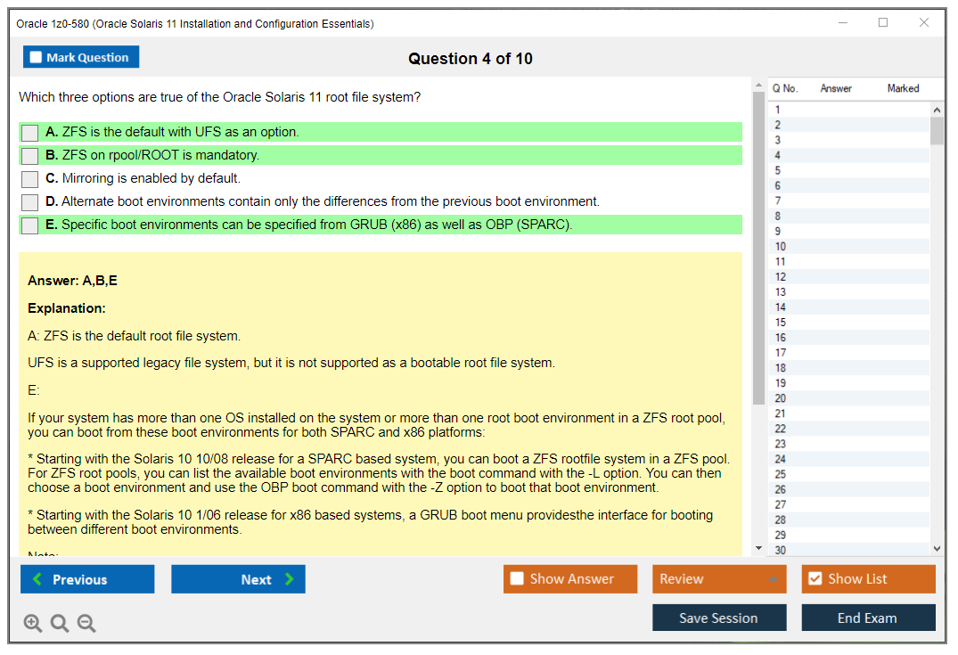Go back with the Previous button
The image size is (958, 655).
pos(87,579)
